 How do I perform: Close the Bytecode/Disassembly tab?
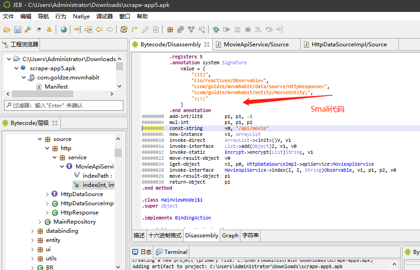[206, 45]
